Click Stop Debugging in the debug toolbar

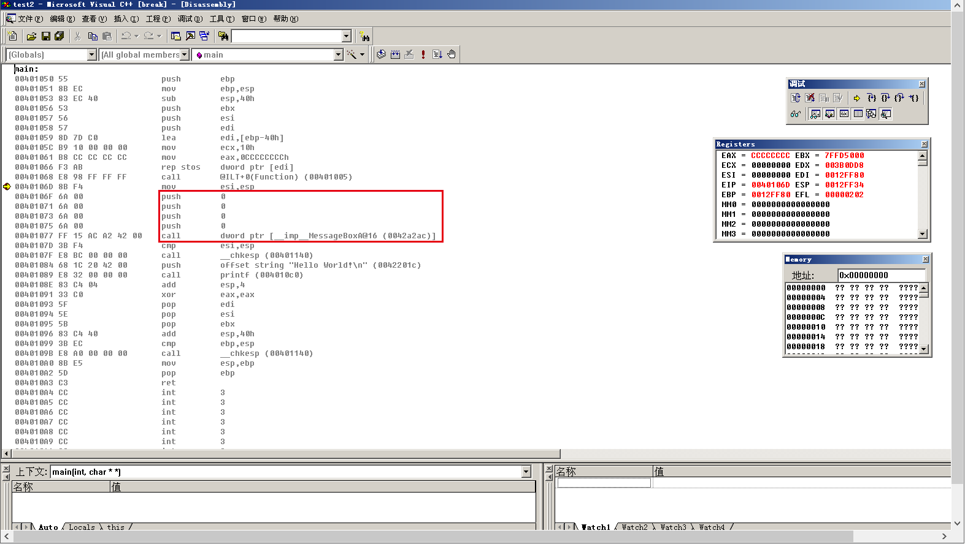[810, 98]
